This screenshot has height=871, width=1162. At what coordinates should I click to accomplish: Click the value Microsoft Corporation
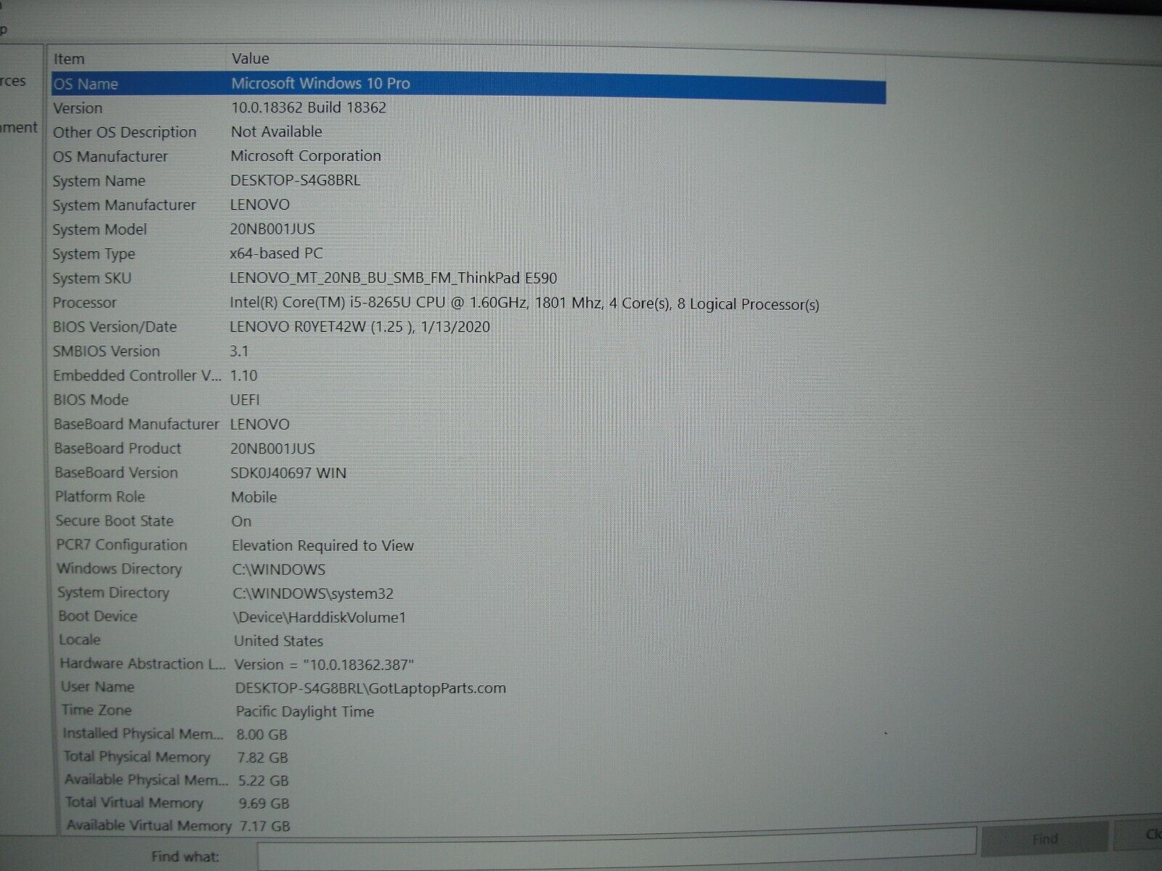[306, 156]
